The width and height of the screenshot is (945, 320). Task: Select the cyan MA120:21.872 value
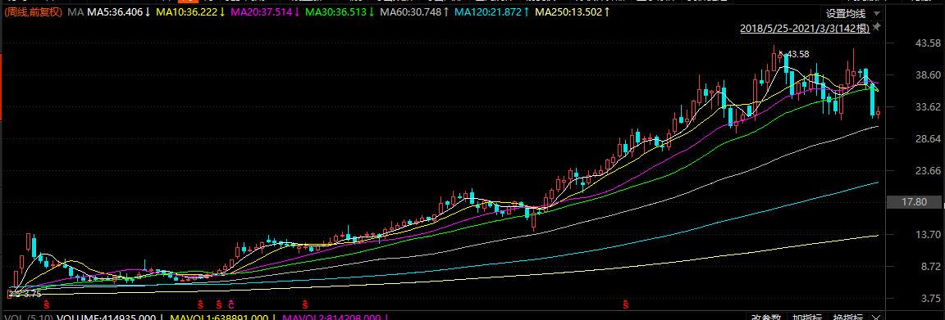coord(488,11)
